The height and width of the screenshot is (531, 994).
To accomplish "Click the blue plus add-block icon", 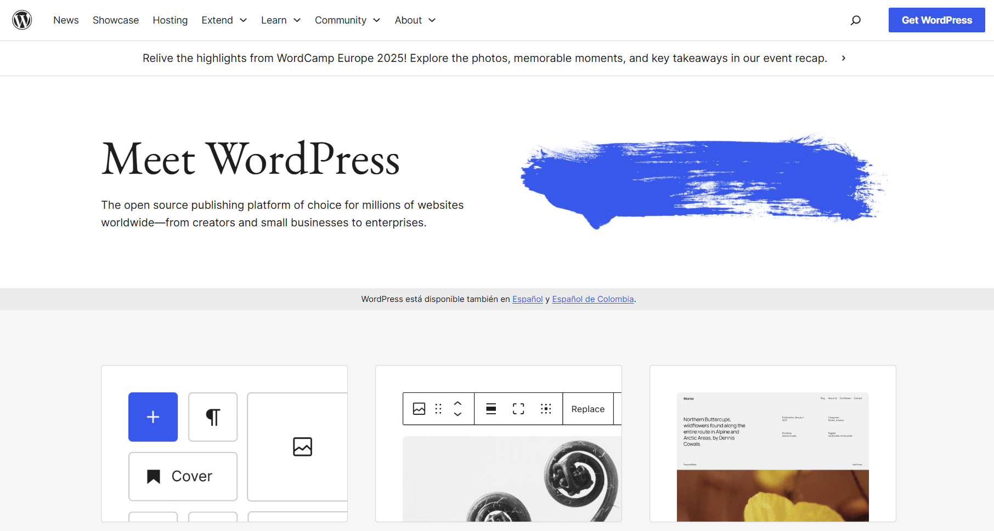I will 153,417.
